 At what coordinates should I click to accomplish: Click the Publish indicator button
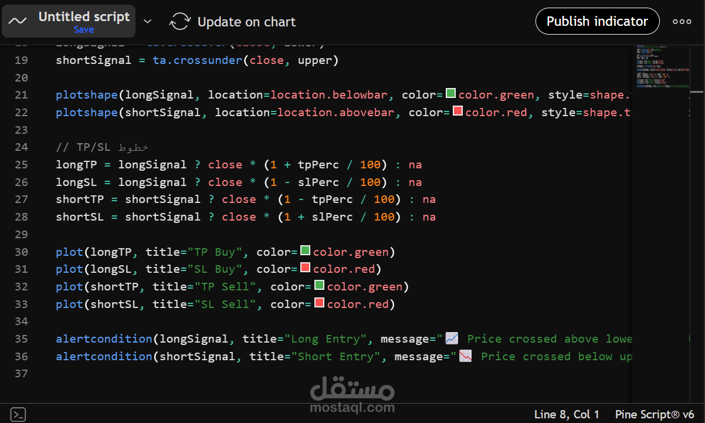597,22
